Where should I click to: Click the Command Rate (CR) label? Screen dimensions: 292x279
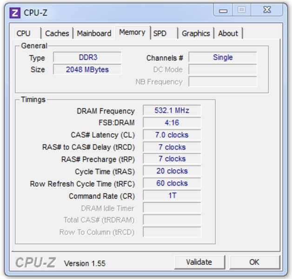coord(102,196)
